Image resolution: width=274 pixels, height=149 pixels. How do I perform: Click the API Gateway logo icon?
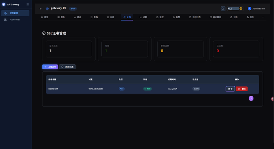point(4,4)
